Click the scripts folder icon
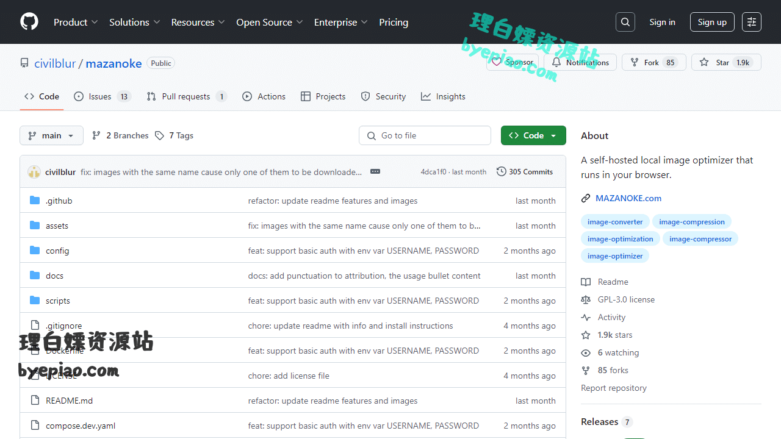Viewport: 781px width, 439px height. (x=35, y=301)
